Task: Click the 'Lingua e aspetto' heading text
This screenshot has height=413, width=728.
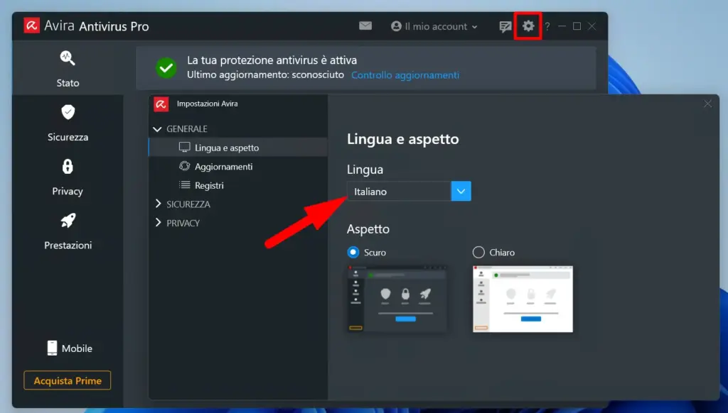Action: [402, 139]
